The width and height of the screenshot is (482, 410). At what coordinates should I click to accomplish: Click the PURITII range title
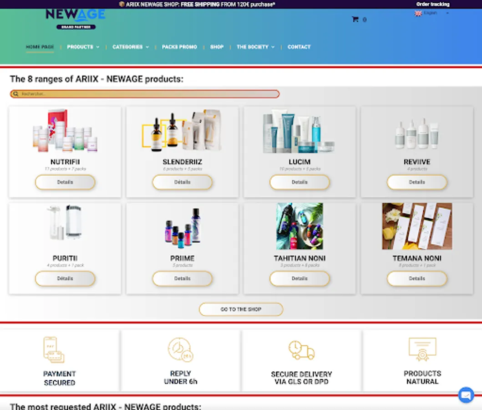[x=65, y=258]
